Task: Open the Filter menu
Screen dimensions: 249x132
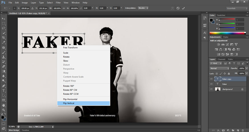Action: pos(58,3)
